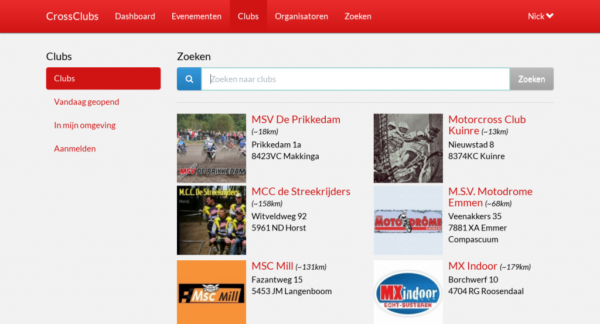Viewport: 600px width, 324px height.
Task: Click the address text 'Prikkedam 1a'
Action: pos(277,145)
